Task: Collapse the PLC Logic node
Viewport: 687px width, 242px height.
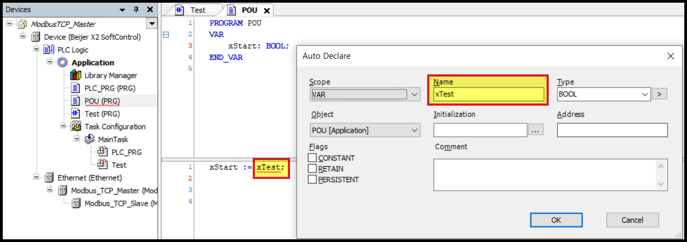Action: [36, 50]
